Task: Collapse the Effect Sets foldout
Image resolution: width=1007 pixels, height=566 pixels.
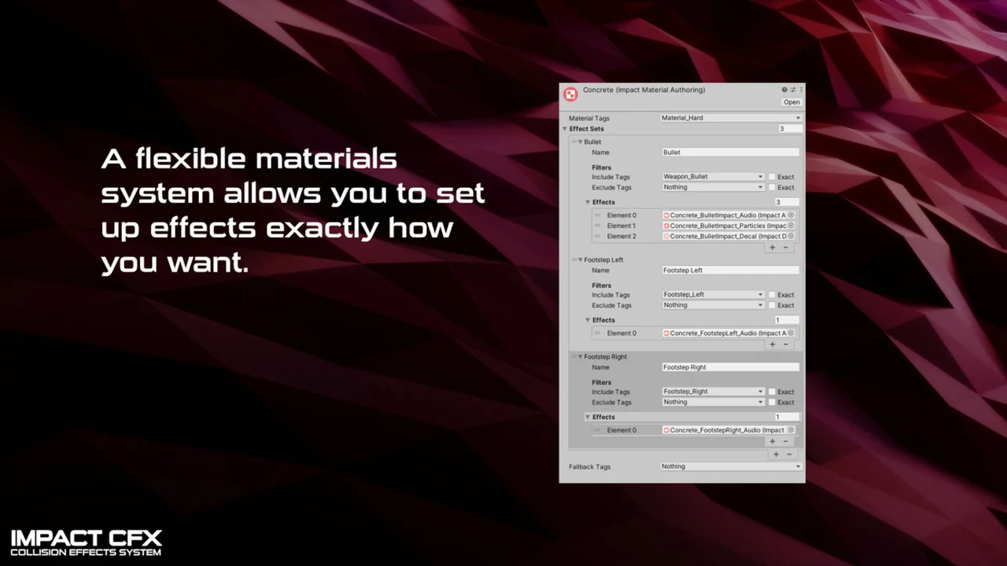Action: (x=565, y=129)
